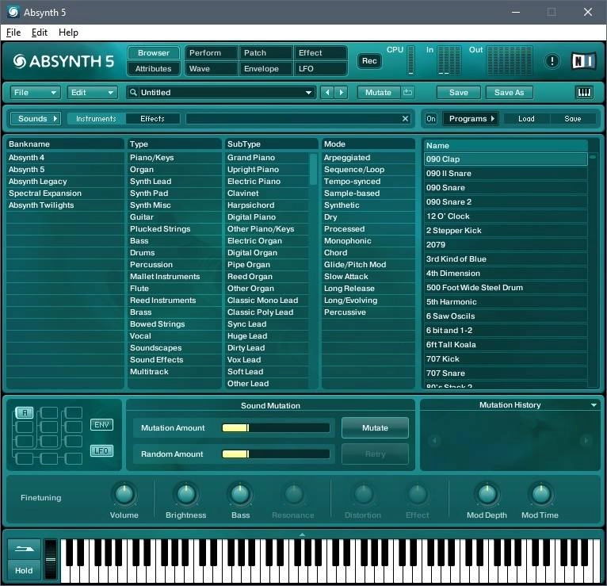The image size is (607, 586).
Task: Click the large Mutate button in Sound Mutation
Action: pyautogui.click(x=375, y=427)
